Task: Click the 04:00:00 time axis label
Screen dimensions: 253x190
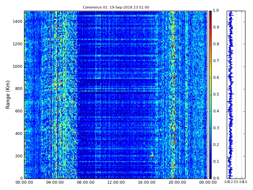Action: pyautogui.click(x=55, y=182)
